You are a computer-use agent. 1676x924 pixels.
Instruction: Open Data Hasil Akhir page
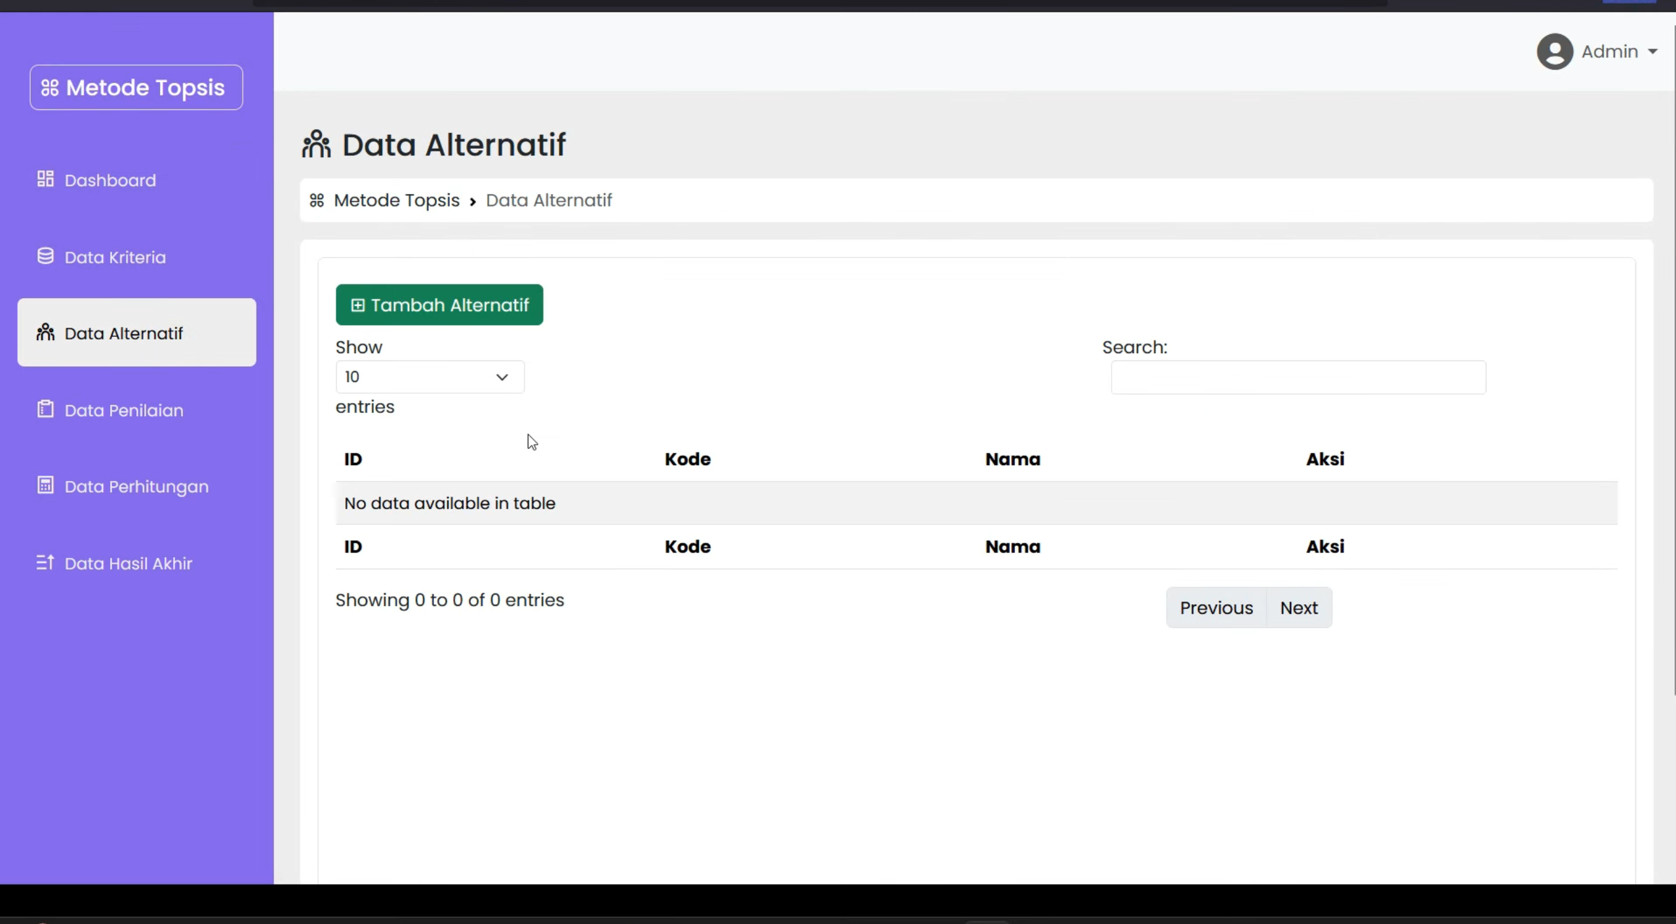[x=136, y=563]
